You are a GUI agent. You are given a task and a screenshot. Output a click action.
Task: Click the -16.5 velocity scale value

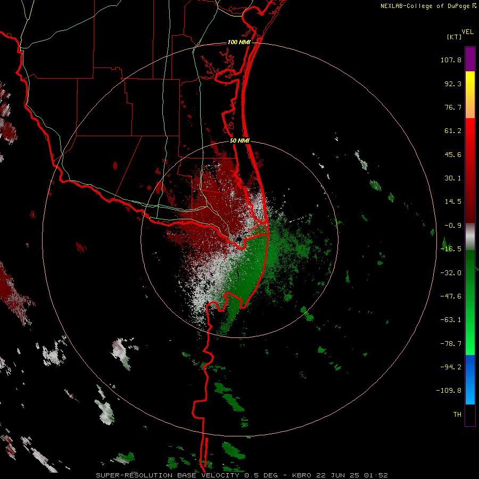pos(451,249)
